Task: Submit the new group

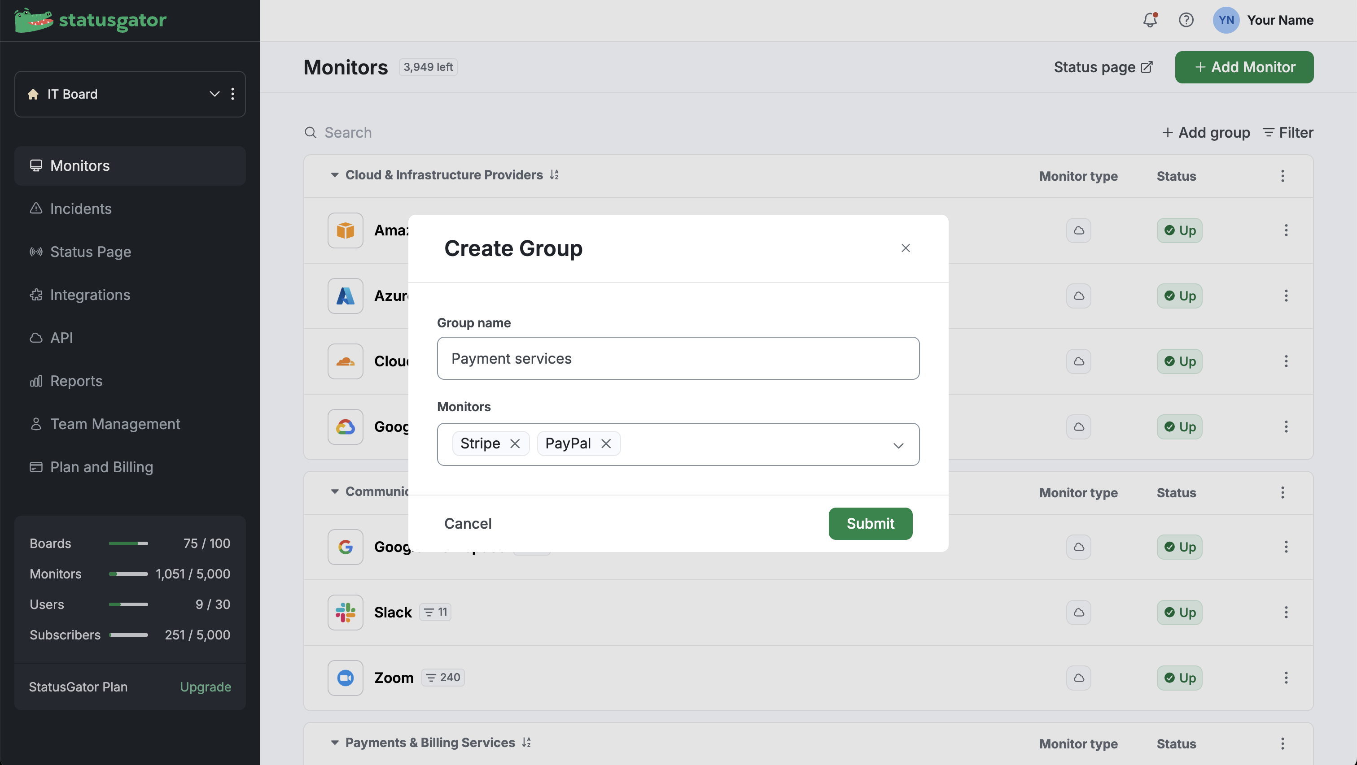Action: click(x=870, y=523)
